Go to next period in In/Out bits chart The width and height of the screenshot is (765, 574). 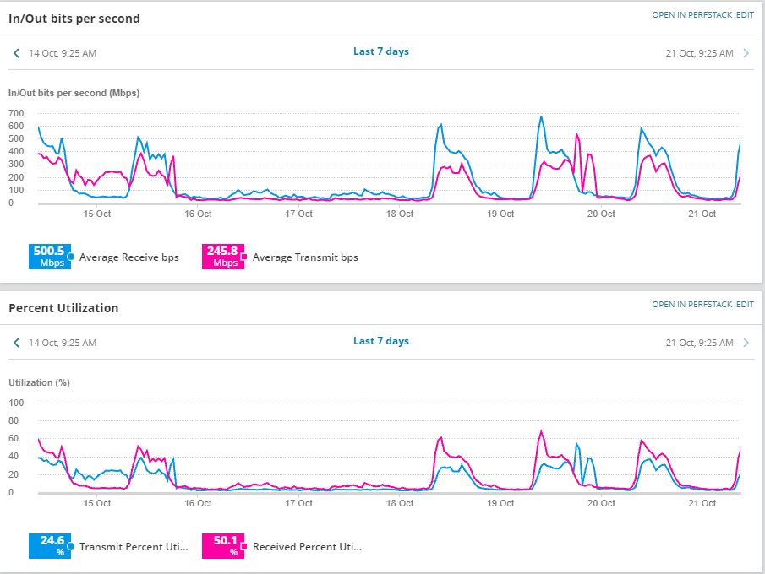click(746, 53)
